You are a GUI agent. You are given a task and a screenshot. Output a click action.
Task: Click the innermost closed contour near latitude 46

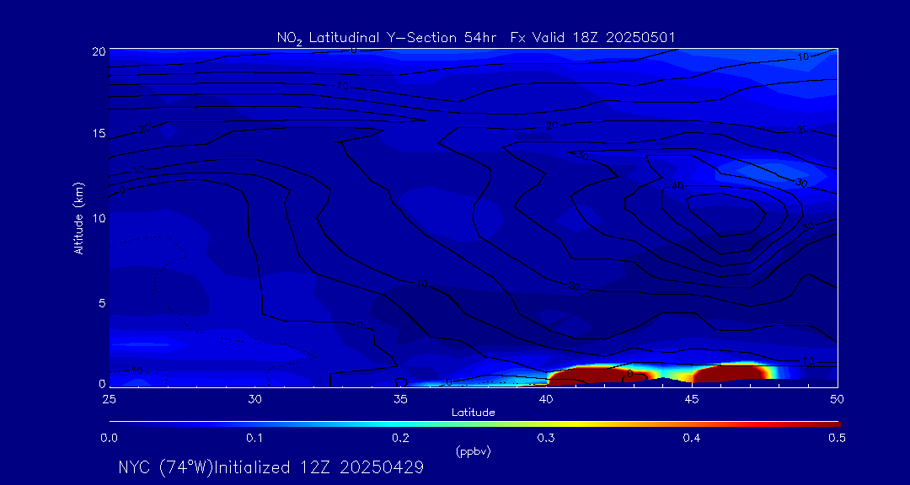coord(725,216)
